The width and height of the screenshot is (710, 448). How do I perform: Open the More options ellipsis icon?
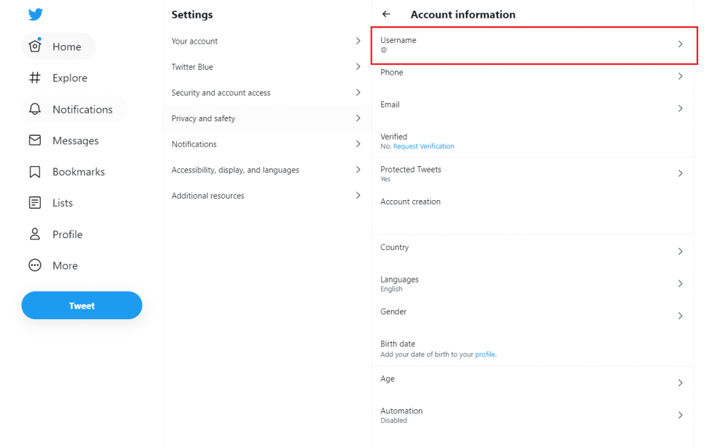pos(35,265)
